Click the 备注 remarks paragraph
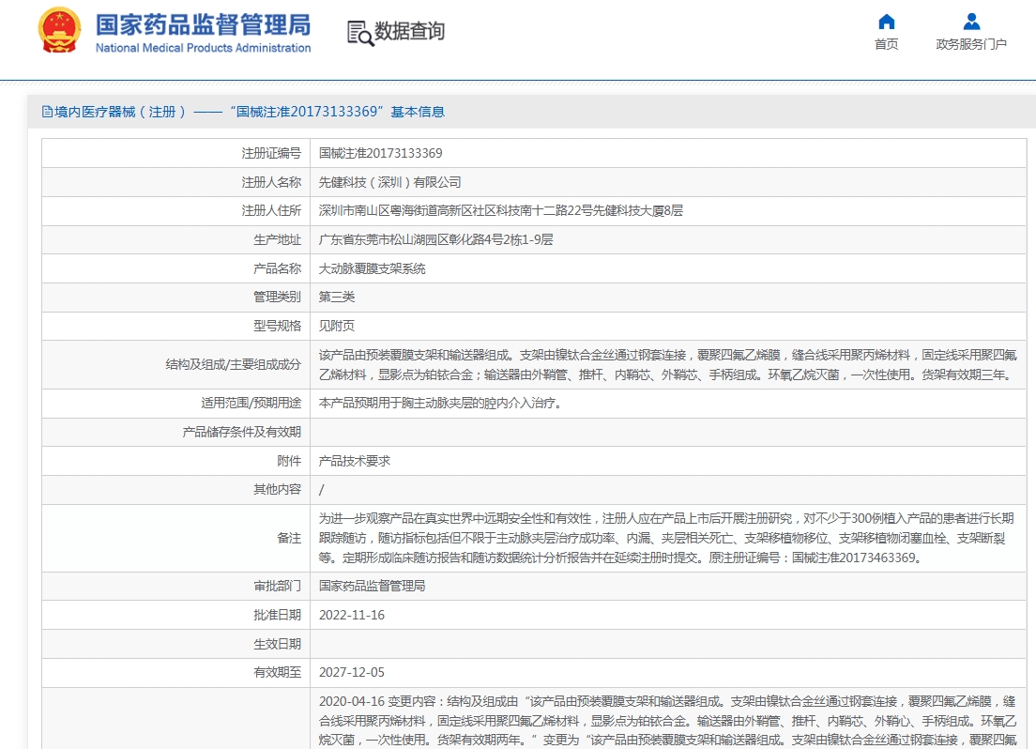 pyautogui.click(x=666, y=538)
